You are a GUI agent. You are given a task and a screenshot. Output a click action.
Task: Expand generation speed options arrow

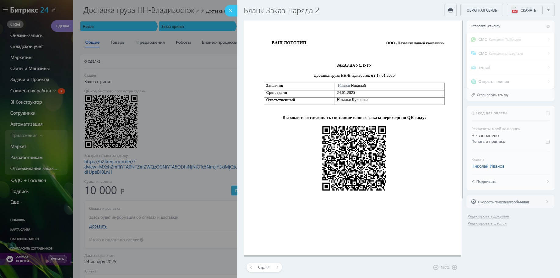(x=547, y=202)
